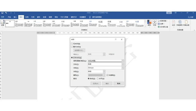This screenshot has width=196, height=111.
Task: Switch to the Review (审阅) tab
Action: [x=45, y=17]
